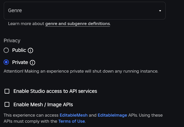Open the EditableImage API link
Viewport: 184px width, 127px height.
(112, 115)
